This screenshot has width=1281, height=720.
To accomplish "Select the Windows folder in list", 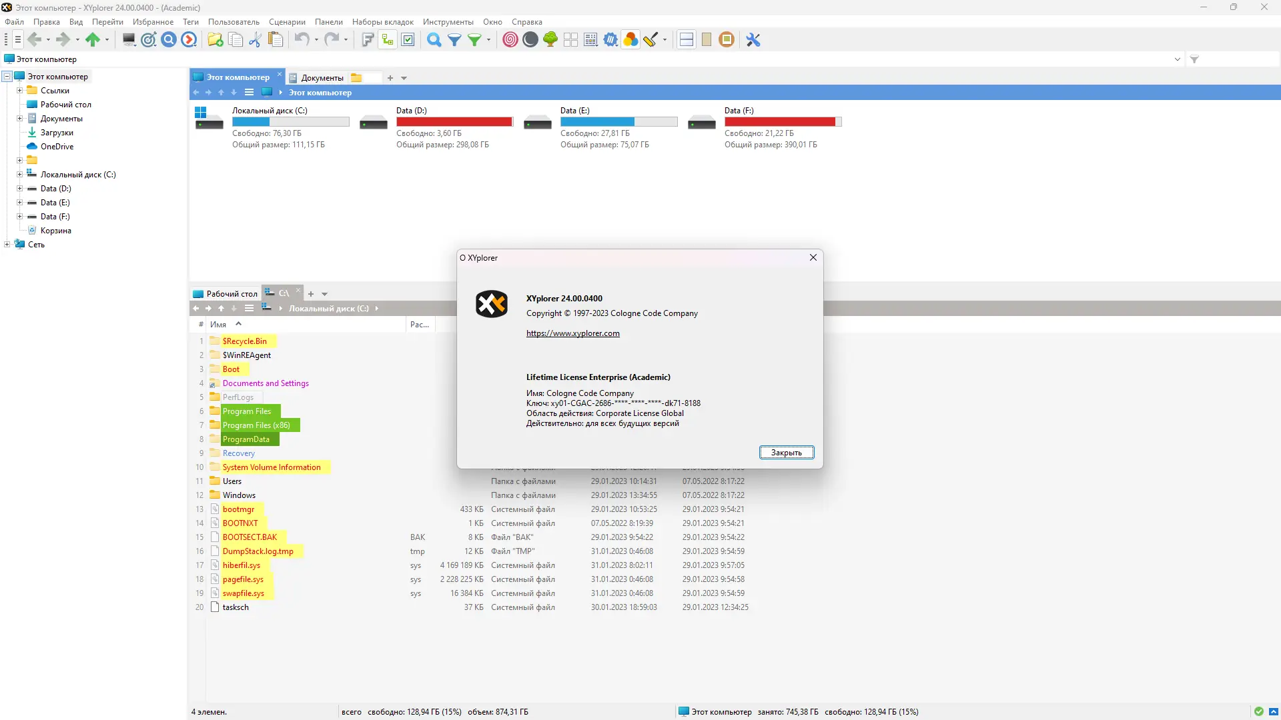I will 239,495.
